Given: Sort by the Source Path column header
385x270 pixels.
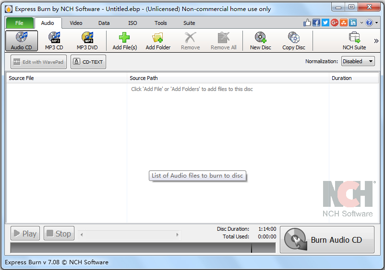Looking at the screenshot, I should pos(228,78).
